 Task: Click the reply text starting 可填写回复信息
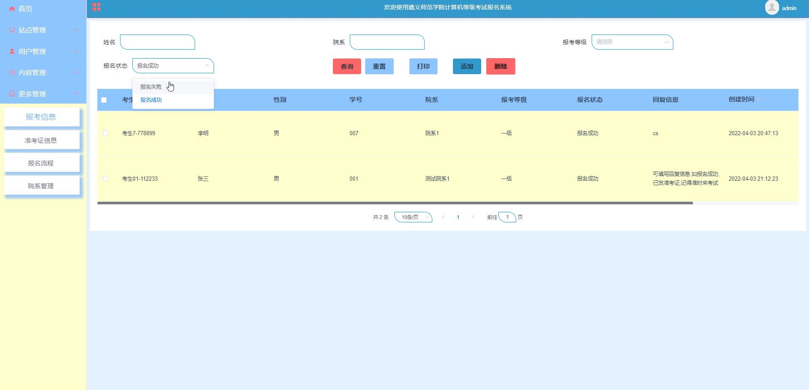point(686,179)
